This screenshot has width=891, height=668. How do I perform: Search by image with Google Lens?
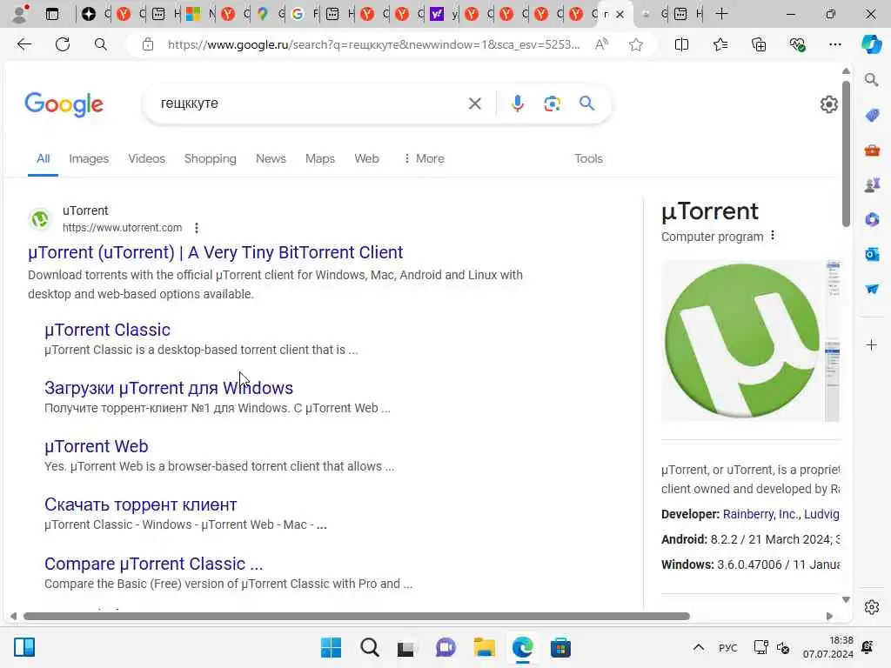pos(552,104)
